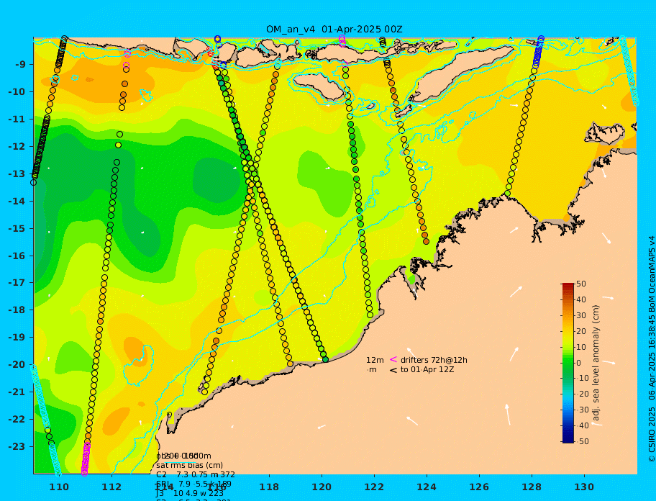This screenshot has height=501, width=656.
Task: Click the colorbar's minus 40 tick label
Action: [x=583, y=425]
